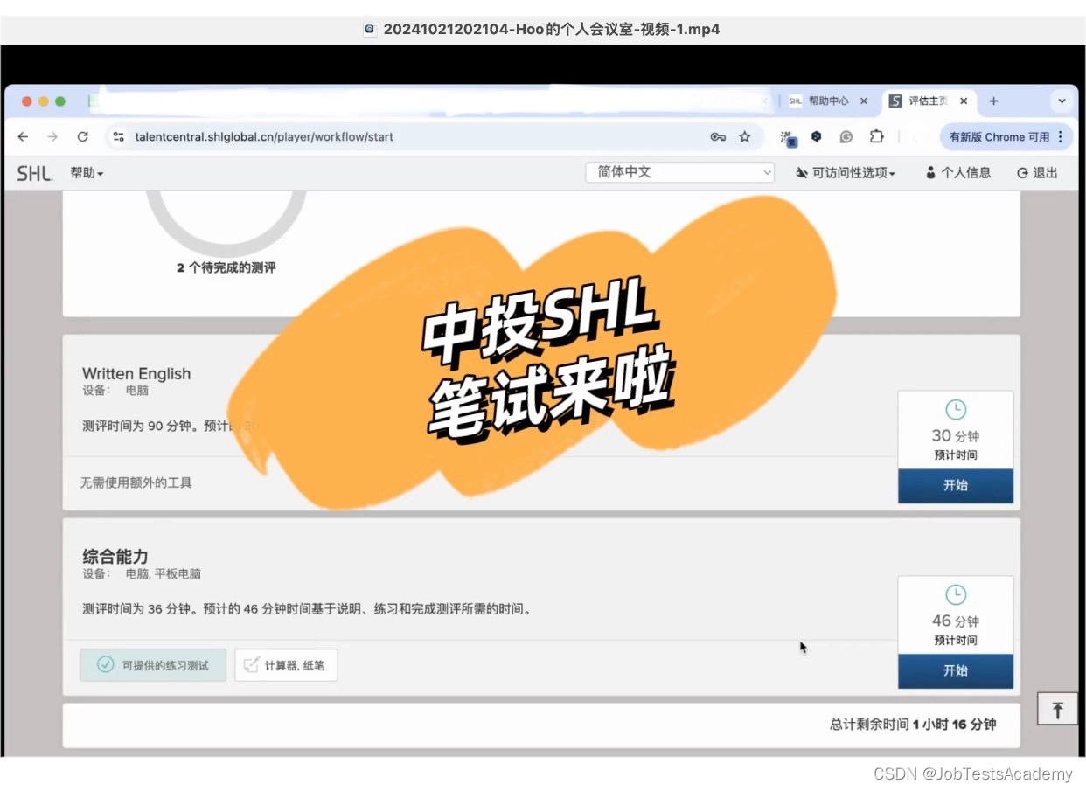This screenshot has width=1086, height=791.
Task: Click the 46 分钟 estimated time value
Action: (956, 621)
